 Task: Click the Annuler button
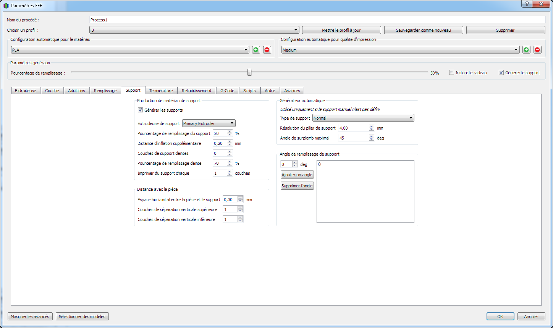tap(531, 317)
